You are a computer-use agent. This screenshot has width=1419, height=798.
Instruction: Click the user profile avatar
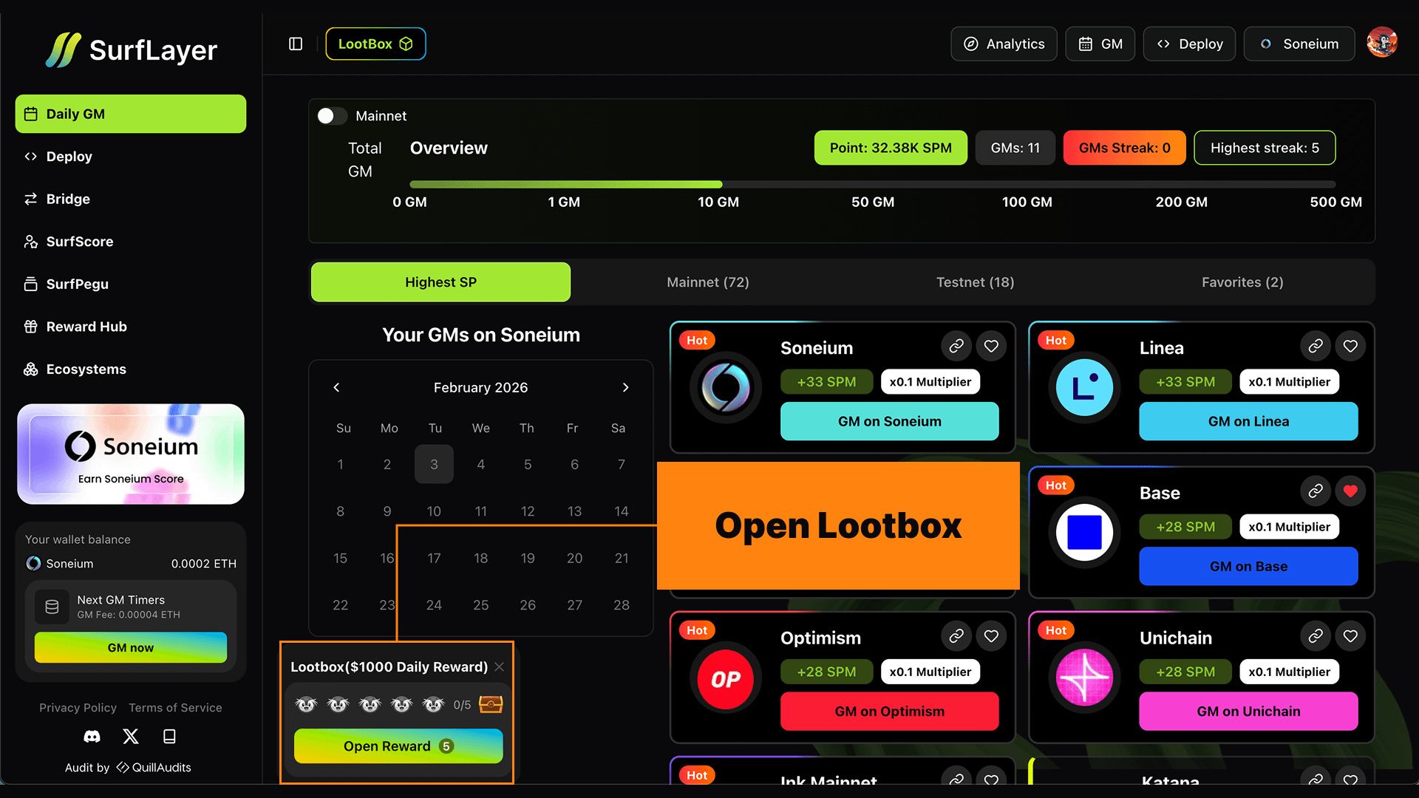pyautogui.click(x=1381, y=43)
